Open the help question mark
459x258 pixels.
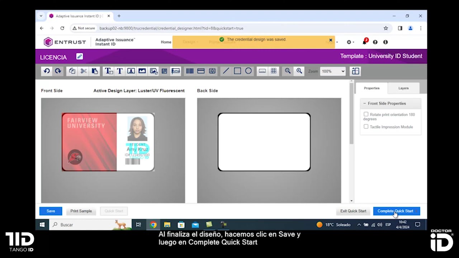coord(375,42)
